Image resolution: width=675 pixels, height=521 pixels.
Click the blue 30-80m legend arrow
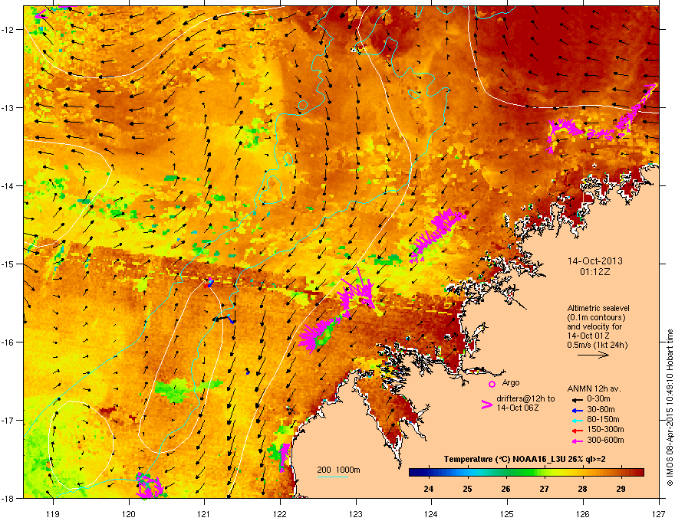pyautogui.click(x=576, y=410)
